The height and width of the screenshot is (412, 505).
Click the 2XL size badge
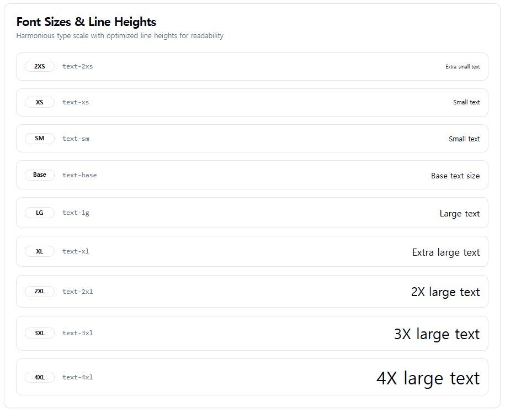(x=40, y=292)
